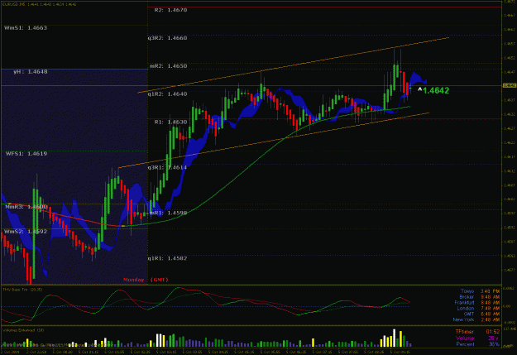This screenshot has height=355, width=517.
Task: Select the q1R2: 1.4640 label
Action: point(167,94)
